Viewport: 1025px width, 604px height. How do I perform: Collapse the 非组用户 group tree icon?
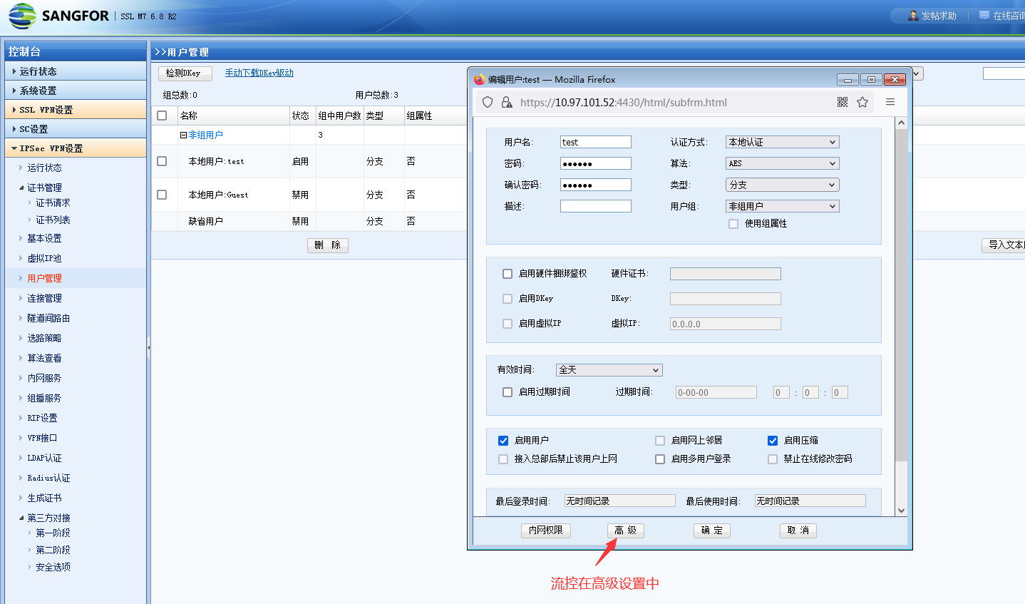click(x=183, y=135)
